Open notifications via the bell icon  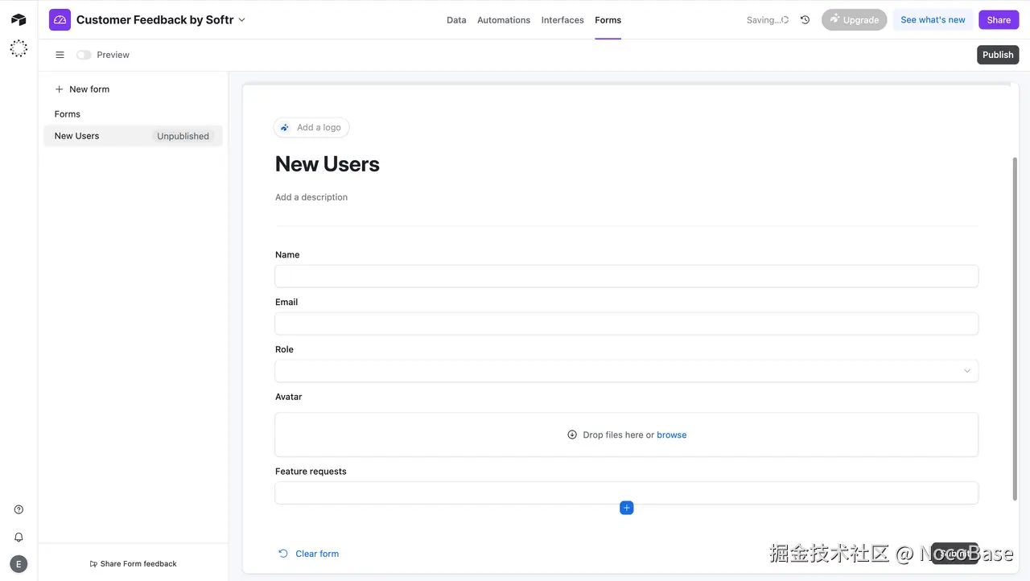click(19, 537)
